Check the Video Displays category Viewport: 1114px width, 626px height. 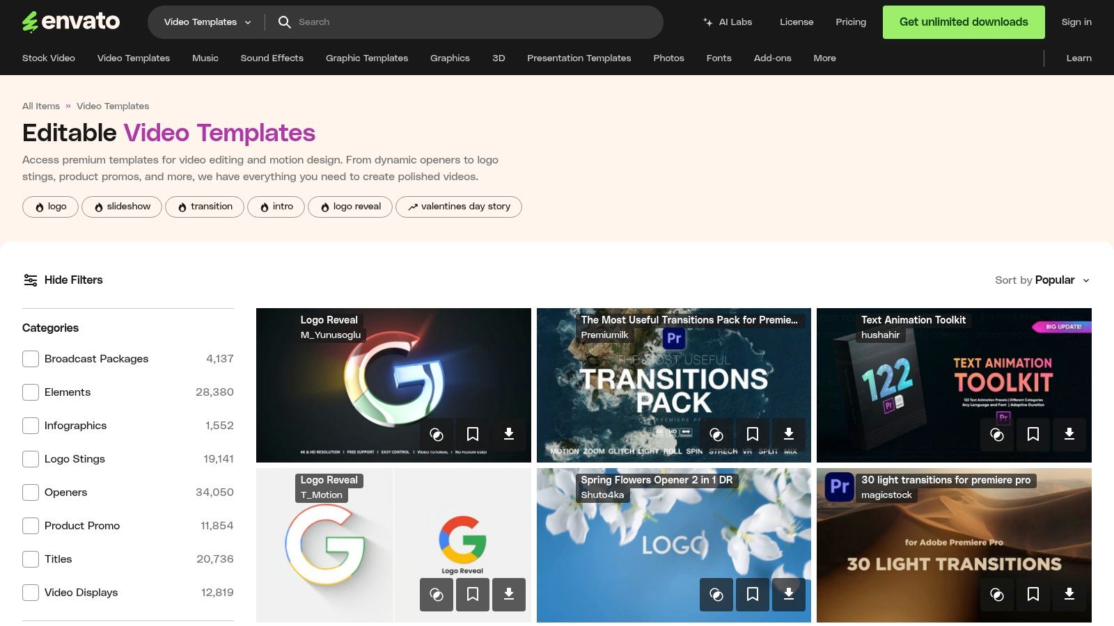[x=31, y=593]
